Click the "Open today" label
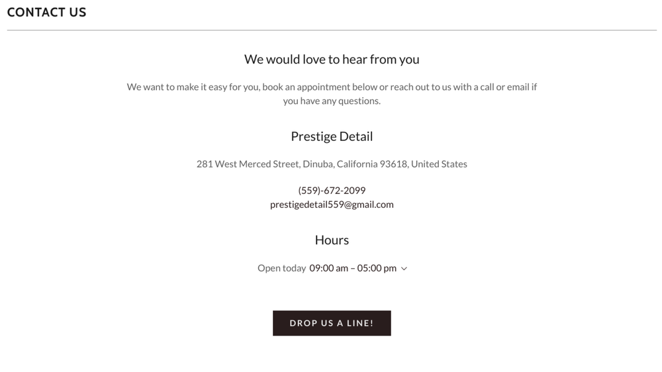 pos(281,268)
